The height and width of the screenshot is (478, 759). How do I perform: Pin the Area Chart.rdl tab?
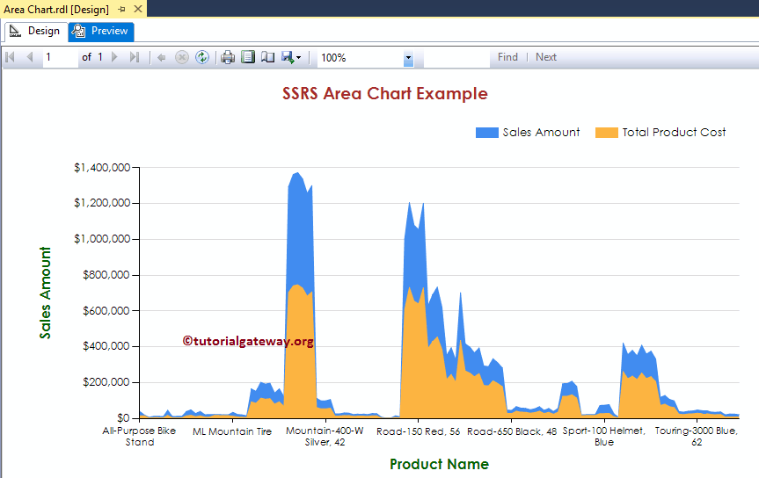121,9
